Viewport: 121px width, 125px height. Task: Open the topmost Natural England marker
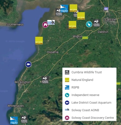click(x=73, y=8)
